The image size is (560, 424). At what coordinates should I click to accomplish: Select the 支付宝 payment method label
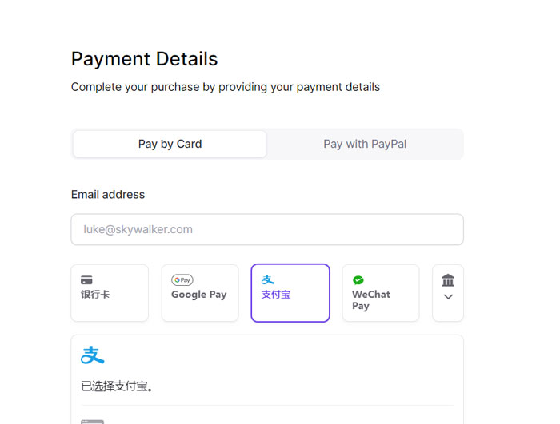coord(276,295)
